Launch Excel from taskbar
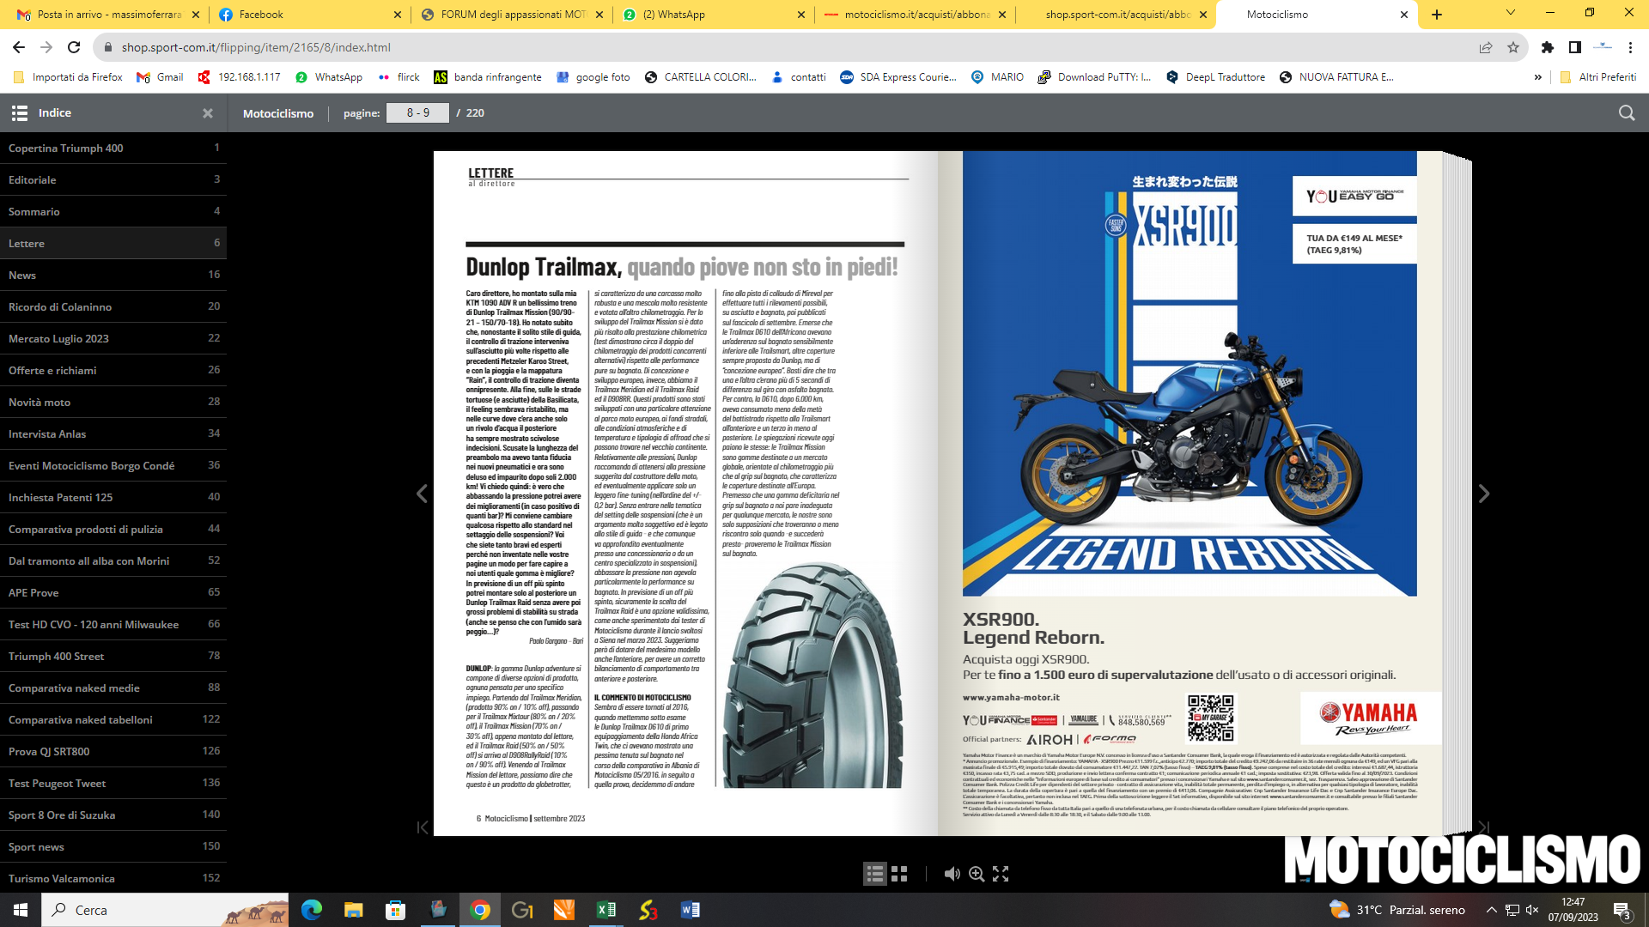Screen dimensions: 1649x927 [606, 910]
